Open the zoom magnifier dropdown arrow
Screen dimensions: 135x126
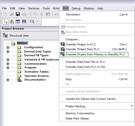tap(37, 21)
